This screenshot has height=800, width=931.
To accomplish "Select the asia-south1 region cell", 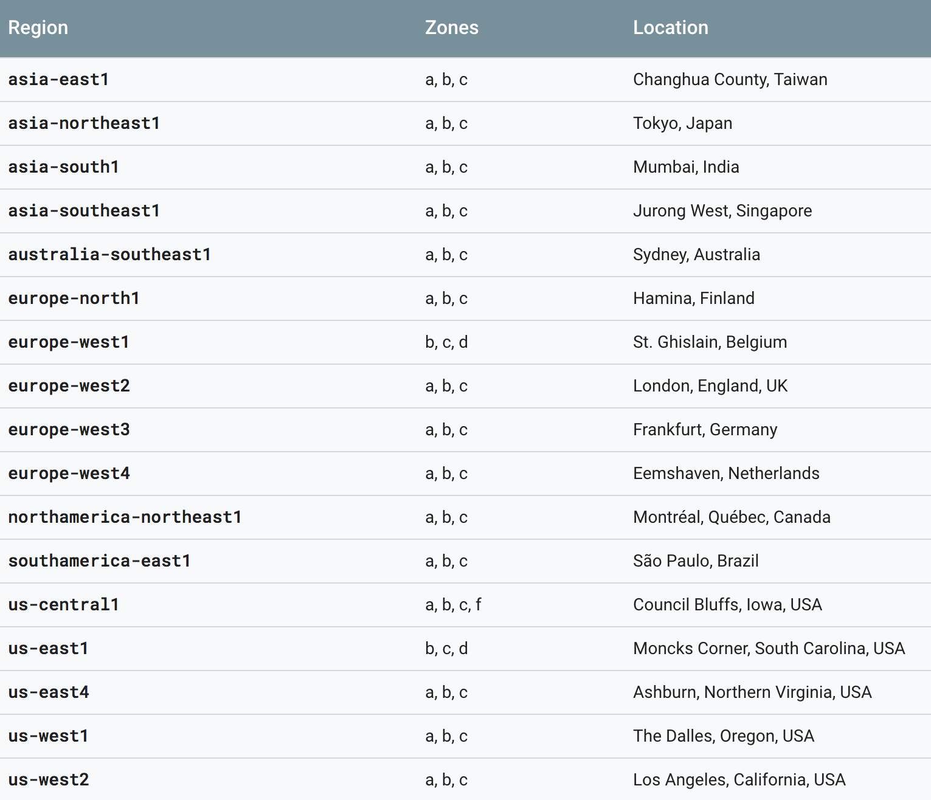I will [63, 167].
